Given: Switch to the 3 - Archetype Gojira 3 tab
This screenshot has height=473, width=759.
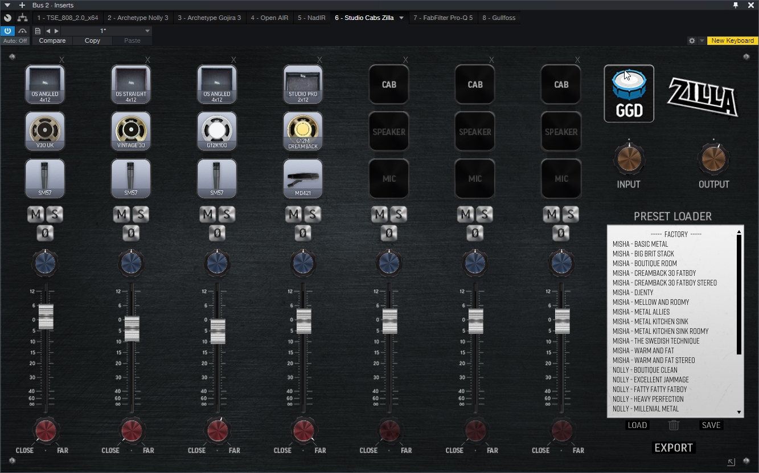Looking at the screenshot, I should (x=209, y=18).
